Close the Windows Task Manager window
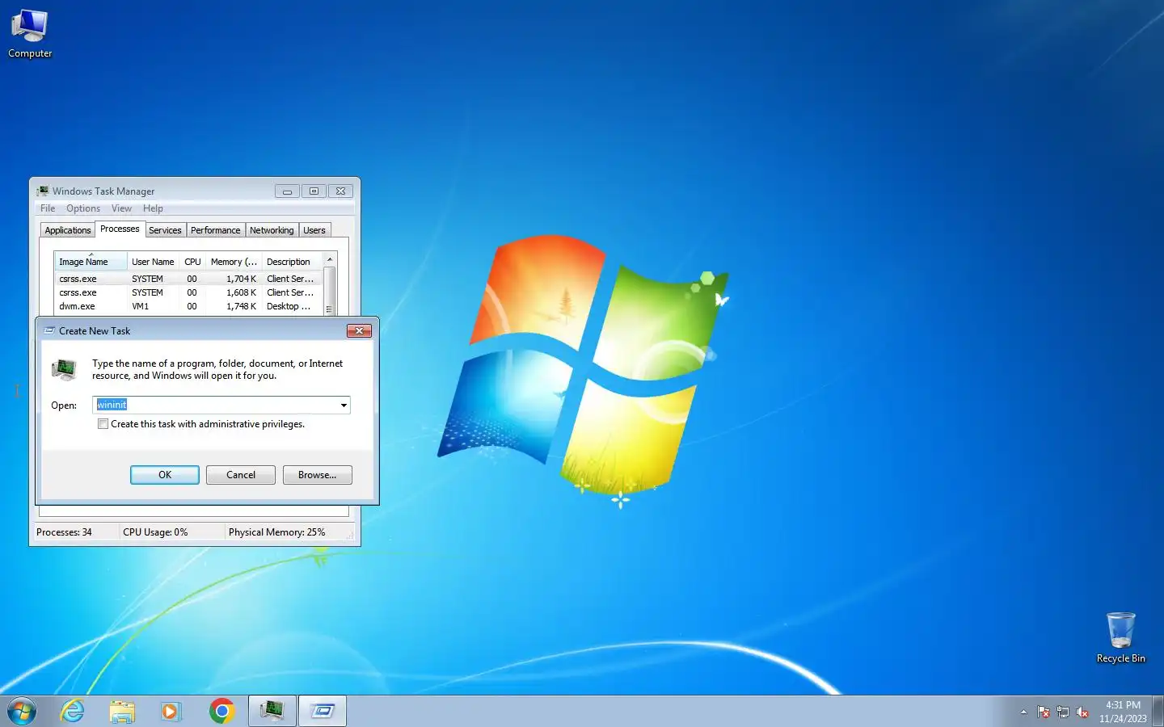1164x727 pixels. point(341,191)
